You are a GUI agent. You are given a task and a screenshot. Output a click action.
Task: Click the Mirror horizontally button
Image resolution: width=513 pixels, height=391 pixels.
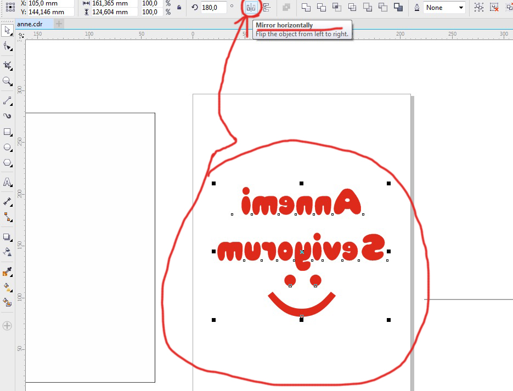(251, 8)
